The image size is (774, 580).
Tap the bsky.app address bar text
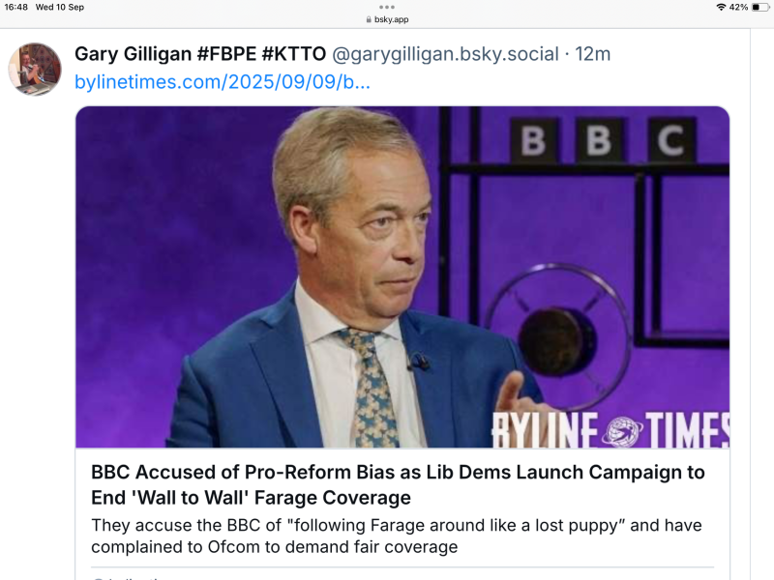point(392,19)
